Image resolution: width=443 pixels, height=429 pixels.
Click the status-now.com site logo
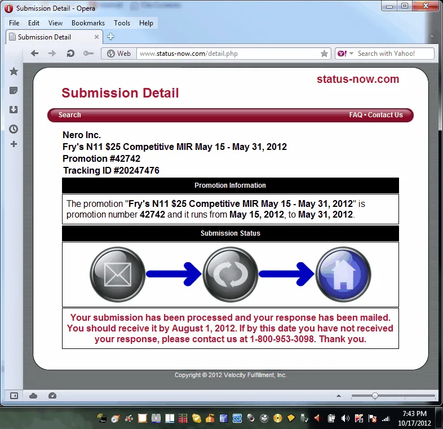tap(358, 79)
